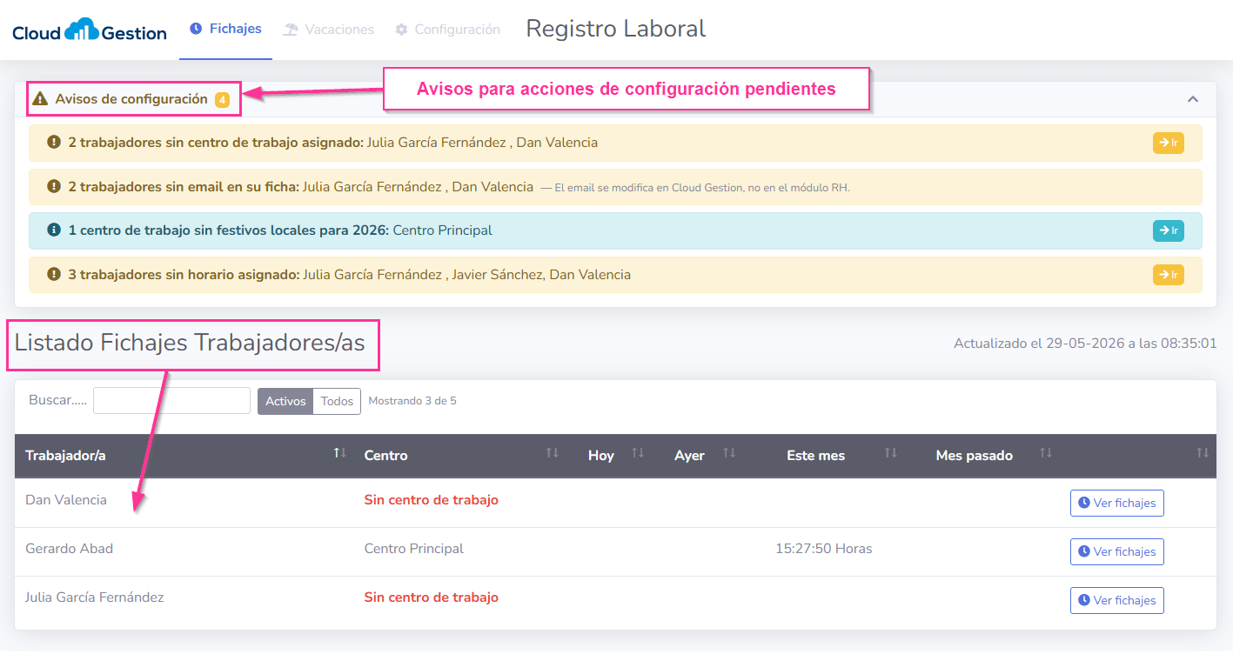This screenshot has width=1233, height=654.
Task: Click Julia García Fernández name in table
Action: click(94, 597)
